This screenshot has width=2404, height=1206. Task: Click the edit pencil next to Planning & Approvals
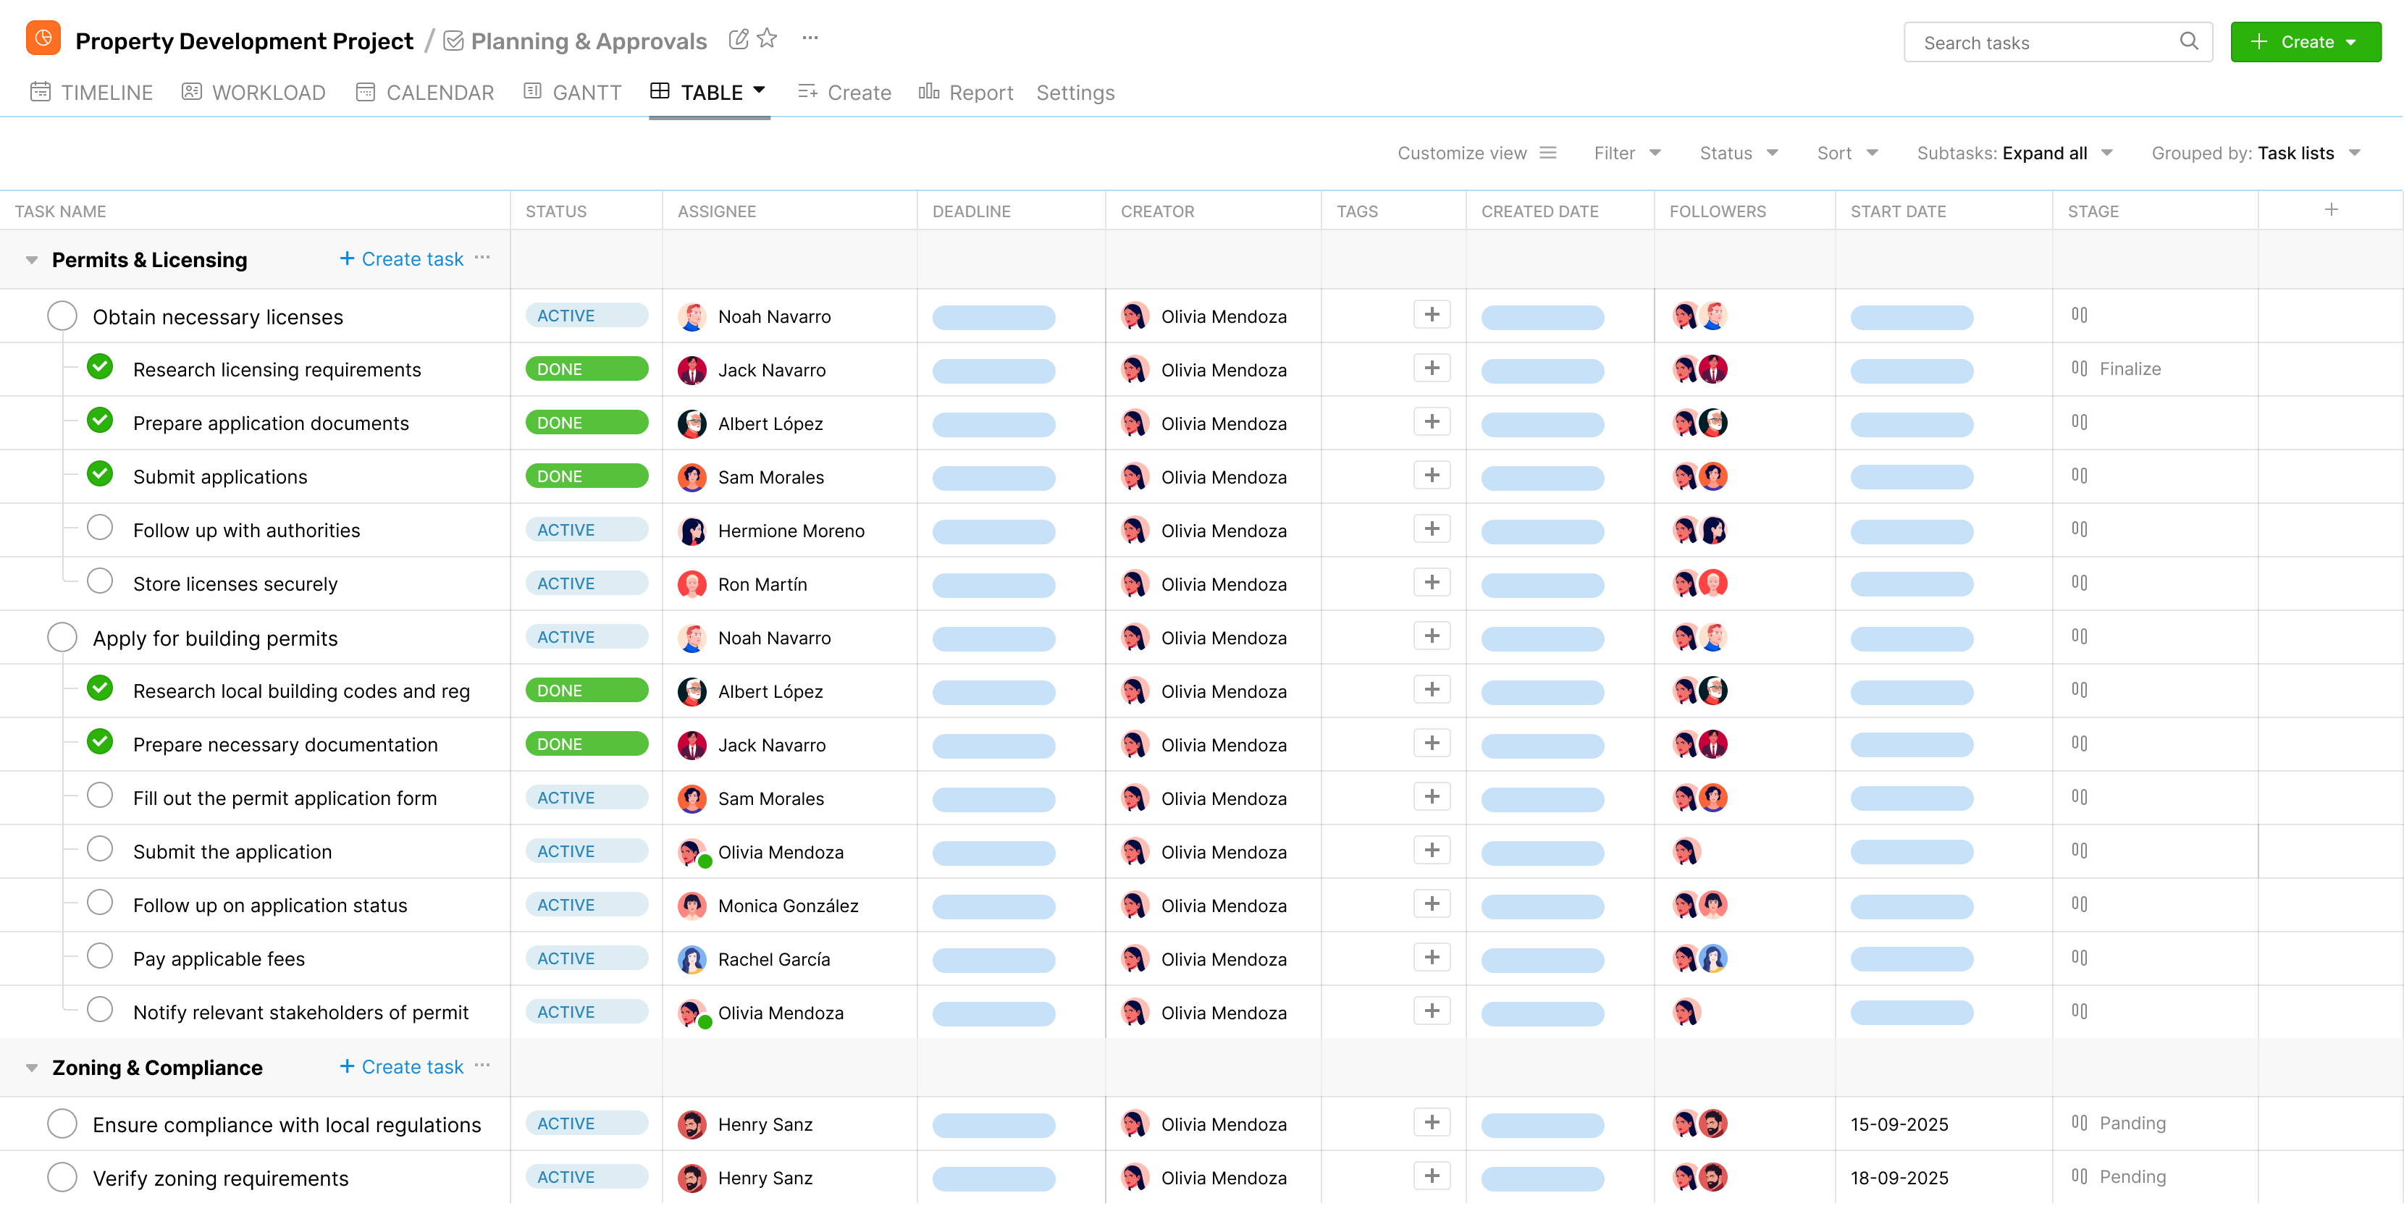tap(738, 39)
